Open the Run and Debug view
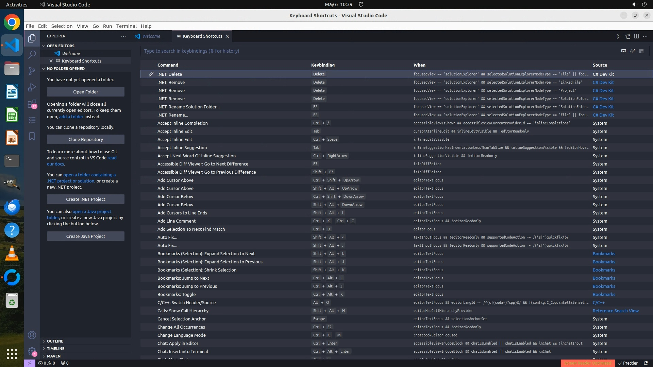This screenshot has height=367, width=653. click(32, 87)
